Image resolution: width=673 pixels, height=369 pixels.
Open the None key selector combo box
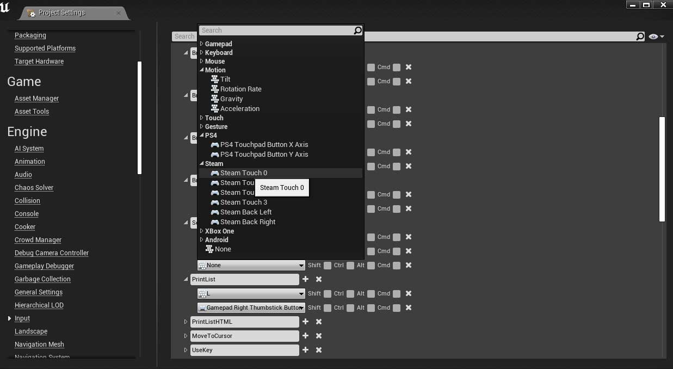251,265
